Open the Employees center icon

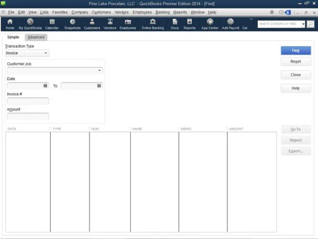pos(128,24)
